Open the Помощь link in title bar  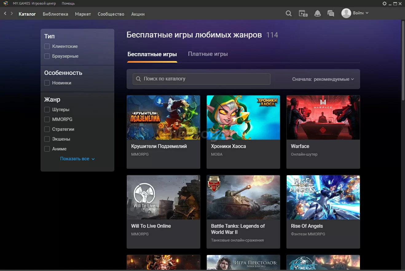(68, 3)
